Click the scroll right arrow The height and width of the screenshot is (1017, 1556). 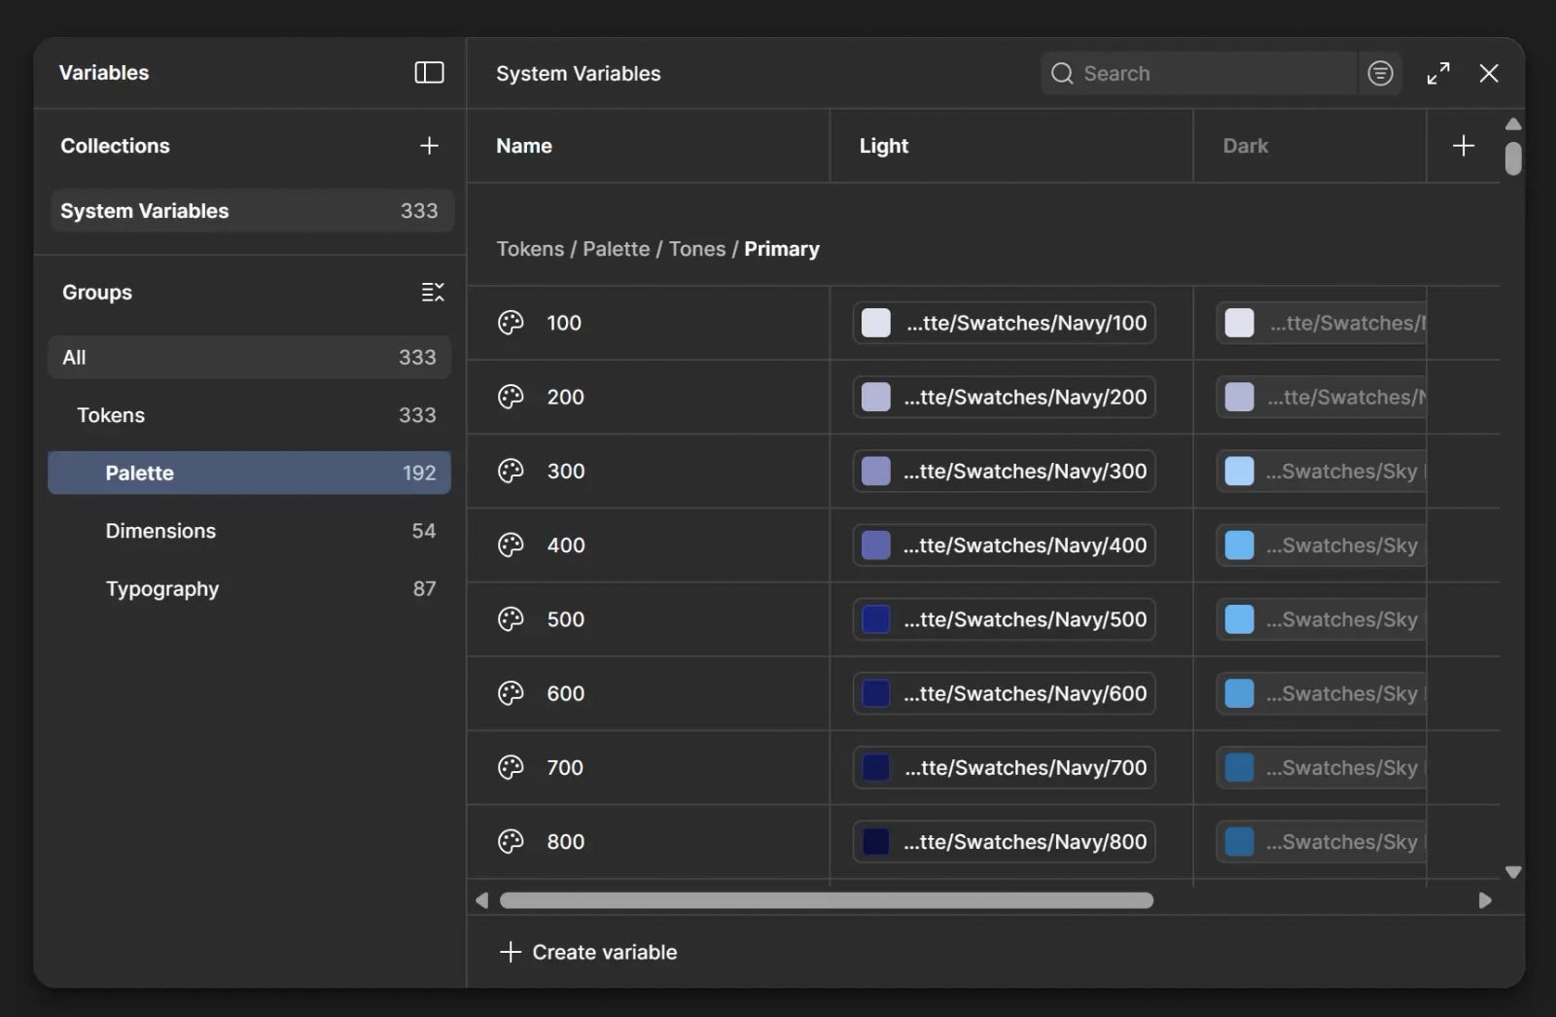[x=1485, y=900]
